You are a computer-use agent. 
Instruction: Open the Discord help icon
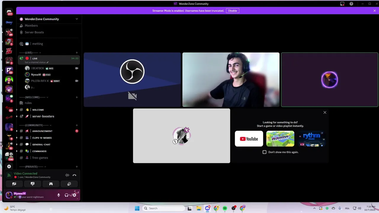(351, 4)
